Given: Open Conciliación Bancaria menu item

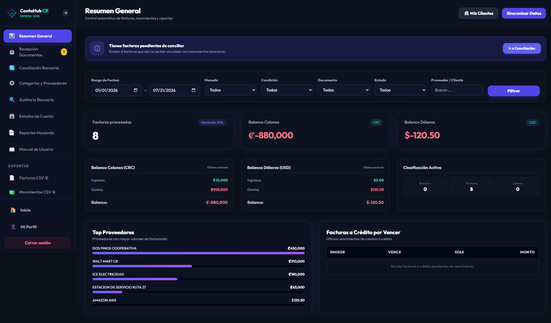Looking at the screenshot, I should tap(38, 68).
